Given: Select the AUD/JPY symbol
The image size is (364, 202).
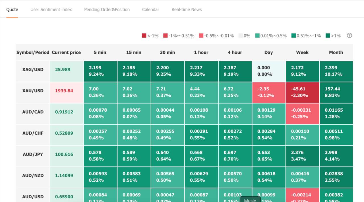Looking at the screenshot, I should click(33, 155).
